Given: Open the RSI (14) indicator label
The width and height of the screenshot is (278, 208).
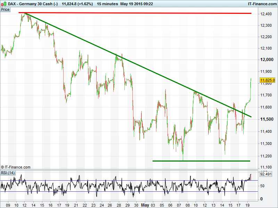Looking at the screenshot, I should tap(8, 173).
